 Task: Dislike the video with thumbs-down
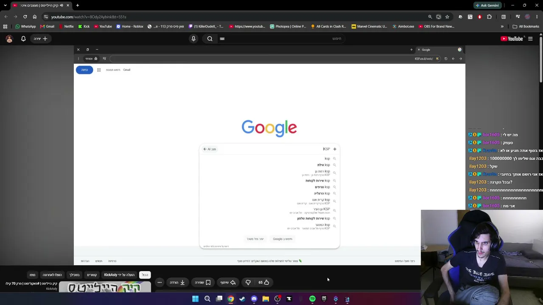[248, 283]
